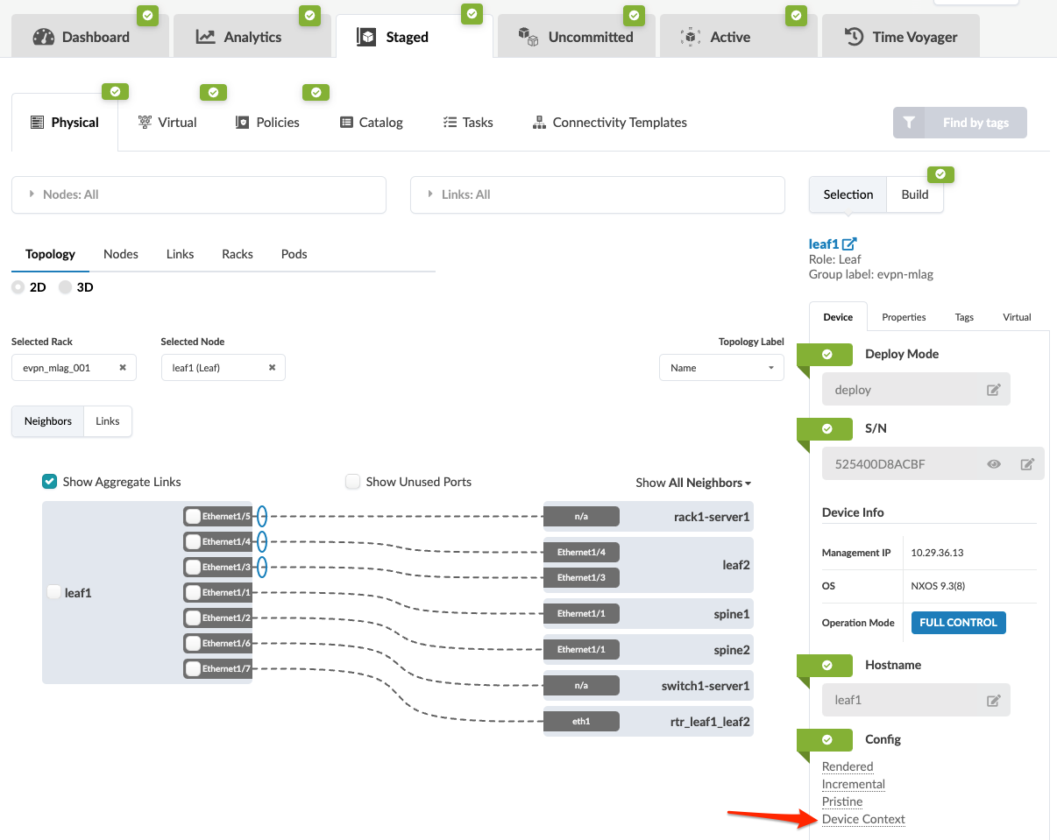Select the 3D topology radio button
1057x840 pixels.
[66, 287]
